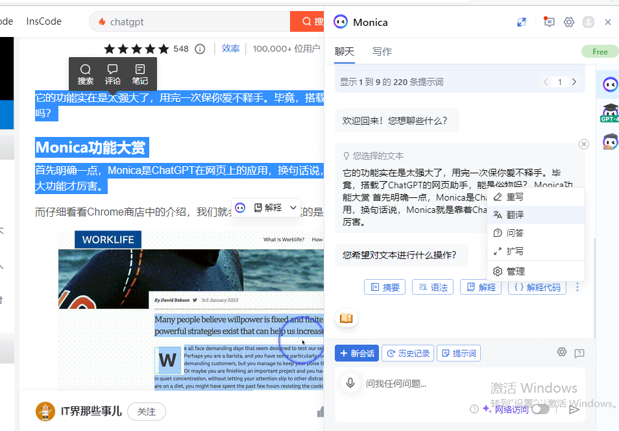
Task: Expand the 解释 dropdown arrow on floating toolbar
Action: (x=293, y=208)
